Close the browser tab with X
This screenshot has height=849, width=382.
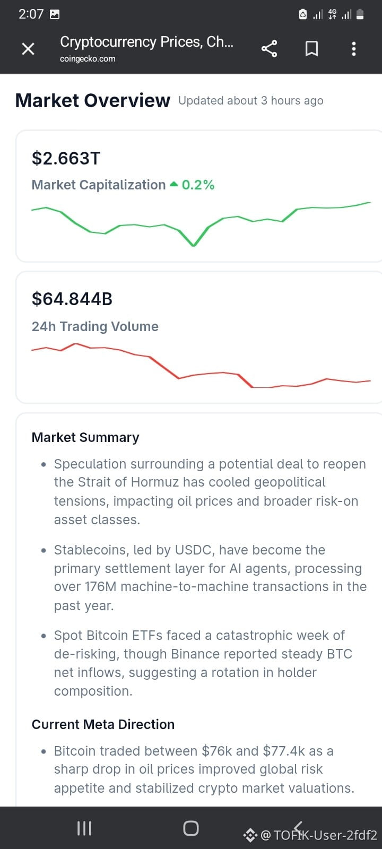tap(28, 49)
